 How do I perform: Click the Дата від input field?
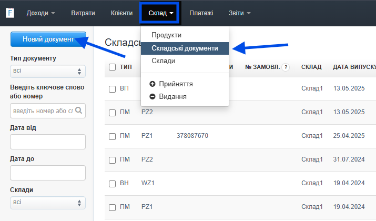(47, 142)
